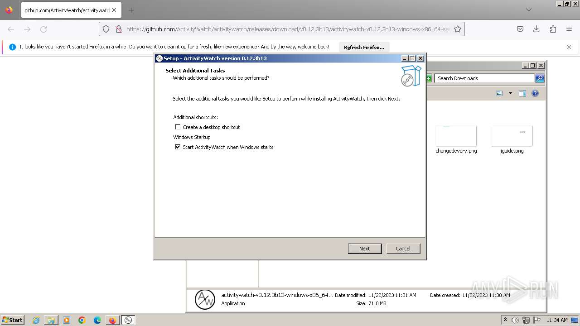580x326 pixels.
Task: Open Microsoft Edge from taskbar
Action: point(97,320)
